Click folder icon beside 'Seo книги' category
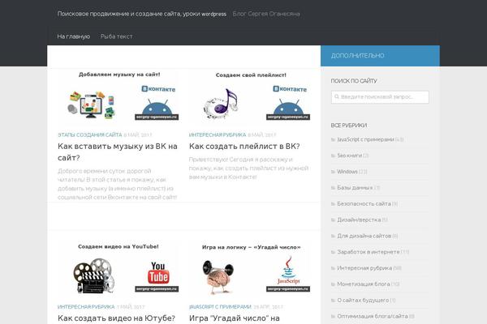487x324 pixels. coord(334,156)
